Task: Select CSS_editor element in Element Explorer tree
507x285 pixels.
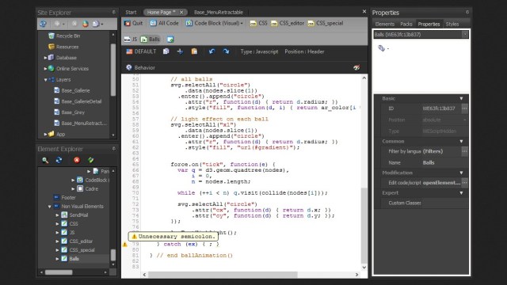Action: (x=77, y=241)
